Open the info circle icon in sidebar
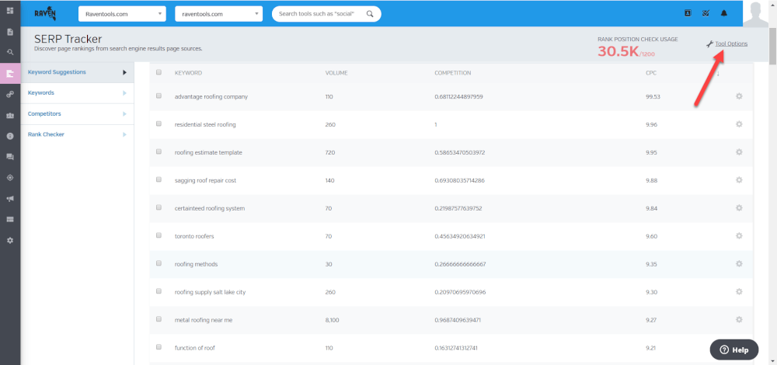This screenshot has width=777, height=365. click(10, 136)
